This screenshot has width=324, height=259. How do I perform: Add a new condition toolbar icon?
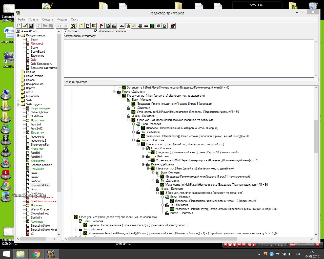(x=108, y=26)
